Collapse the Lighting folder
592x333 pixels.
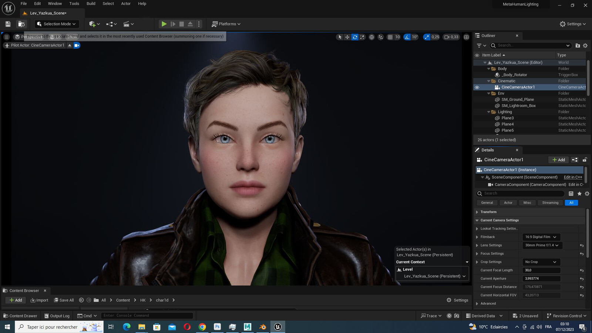(489, 112)
